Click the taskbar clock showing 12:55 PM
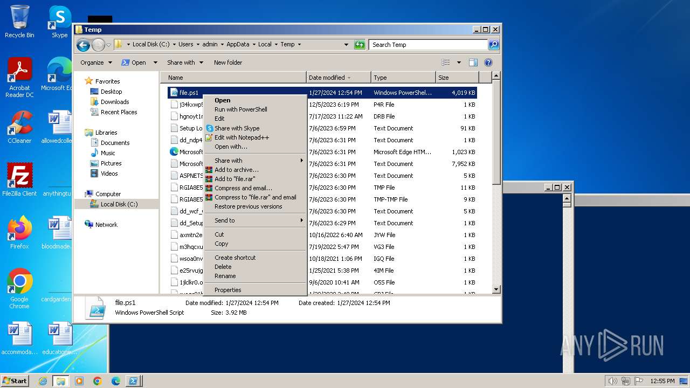The image size is (690, 388). [x=663, y=381]
